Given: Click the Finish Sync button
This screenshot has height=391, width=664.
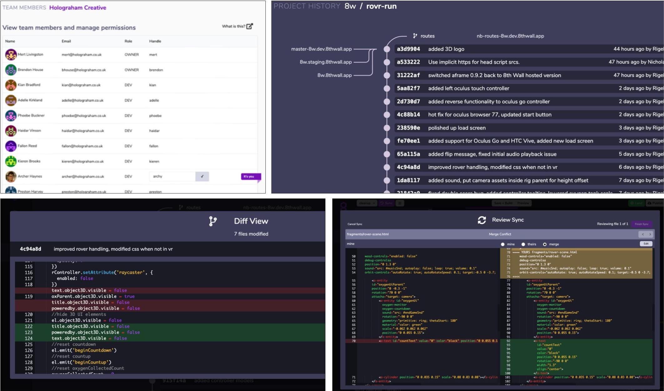Looking at the screenshot, I should tap(641, 224).
